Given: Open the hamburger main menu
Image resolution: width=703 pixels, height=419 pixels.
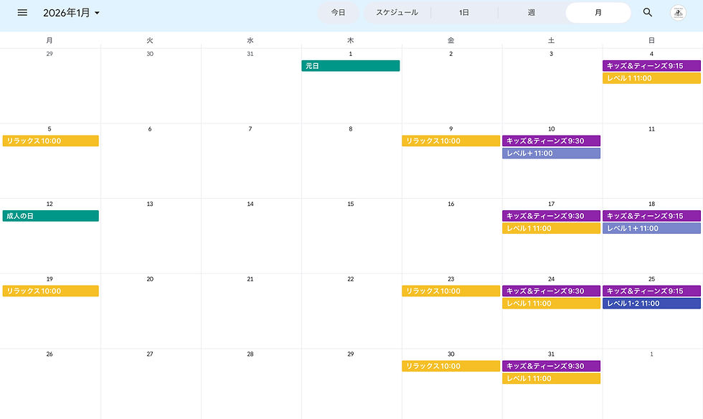Looking at the screenshot, I should [x=22, y=13].
